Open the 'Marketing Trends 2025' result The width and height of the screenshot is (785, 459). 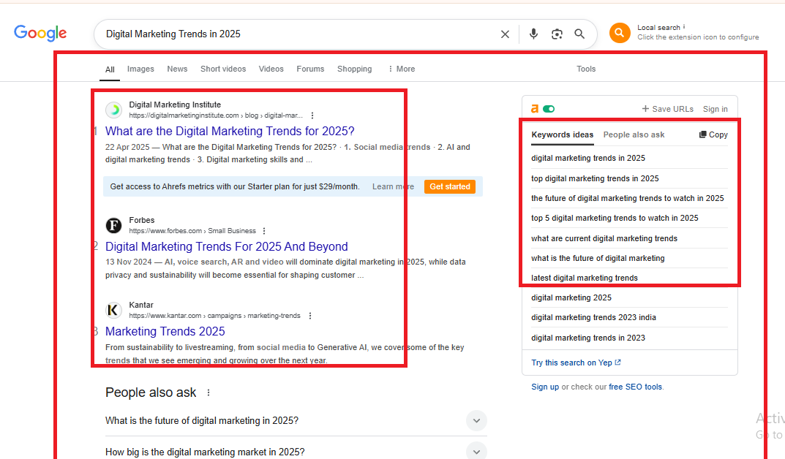[x=165, y=332]
